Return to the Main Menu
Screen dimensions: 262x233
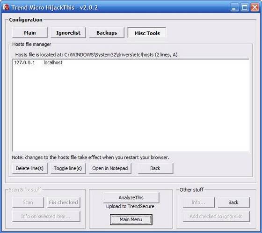(x=131, y=219)
